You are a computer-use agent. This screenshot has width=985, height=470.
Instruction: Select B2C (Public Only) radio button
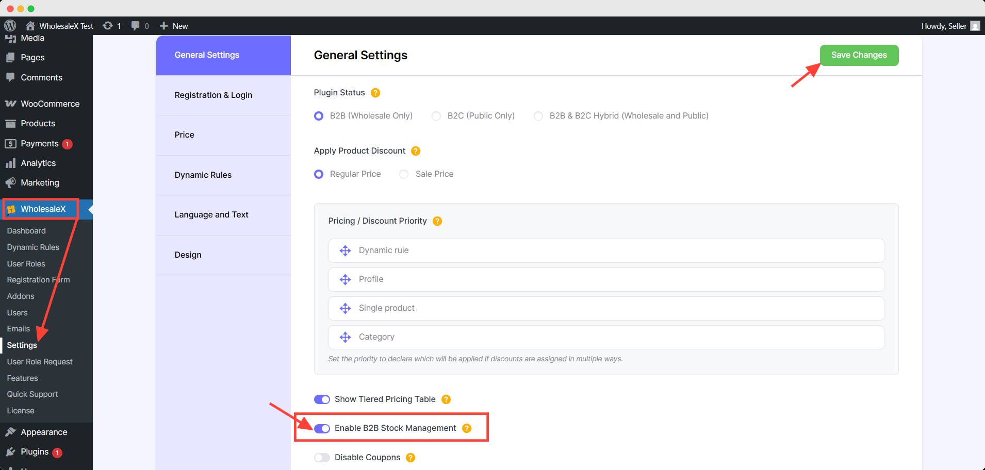click(x=436, y=116)
